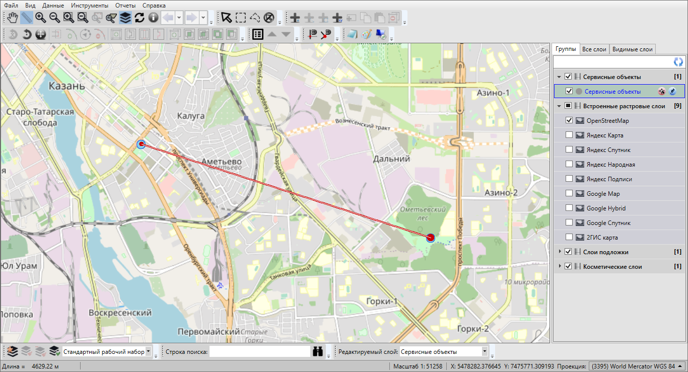Image resolution: width=688 pixels, height=372 pixels.
Task: Select the arrow pointer selection tool
Action: tap(227, 18)
